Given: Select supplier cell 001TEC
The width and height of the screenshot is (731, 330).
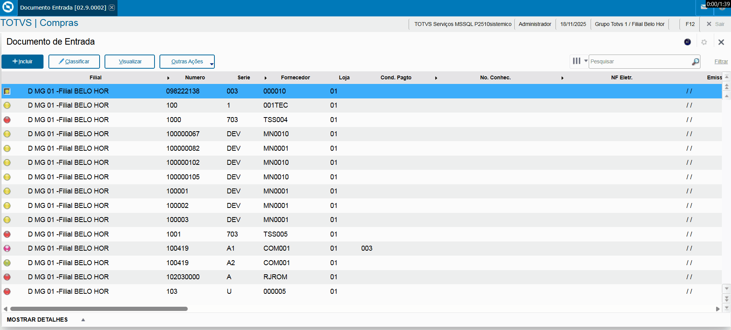Looking at the screenshot, I should (x=275, y=105).
